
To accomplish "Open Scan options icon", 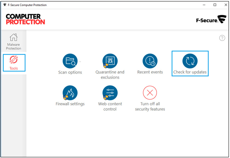I will click(70, 61).
